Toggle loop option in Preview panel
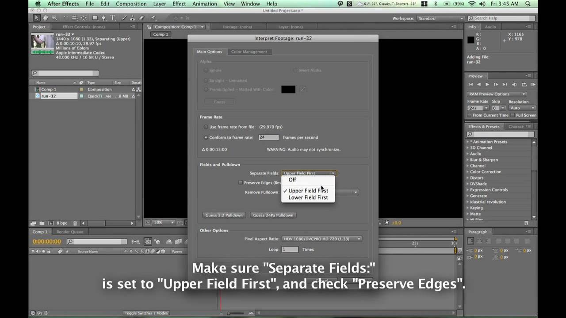Image resolution: width=566 pixels, height=318 pixels. tap(524, 84)
